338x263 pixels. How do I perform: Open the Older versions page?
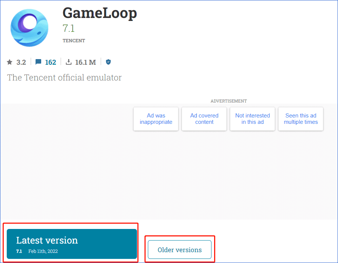click(180, 250)
